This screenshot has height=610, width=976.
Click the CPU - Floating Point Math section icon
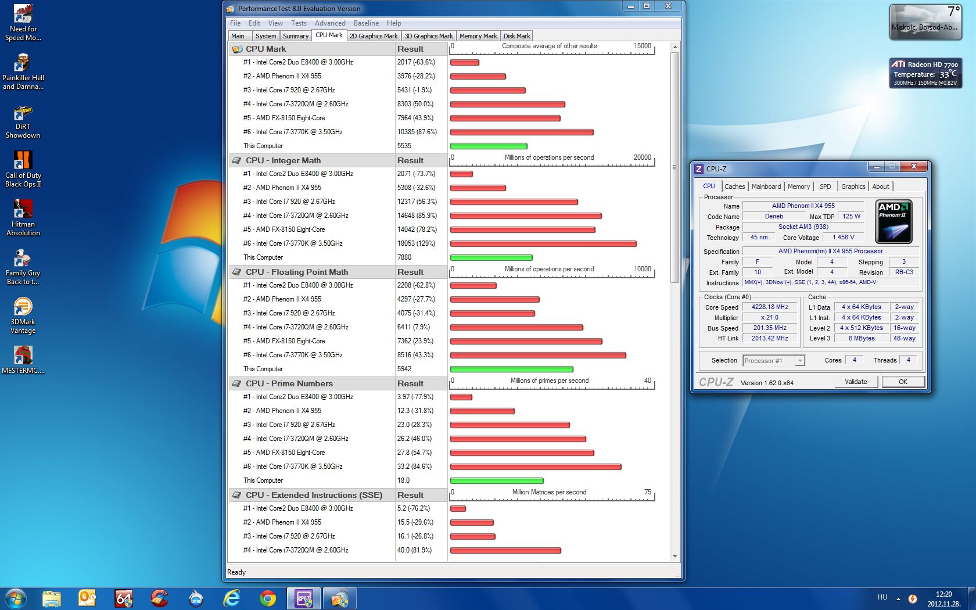[x=237, y=272]
